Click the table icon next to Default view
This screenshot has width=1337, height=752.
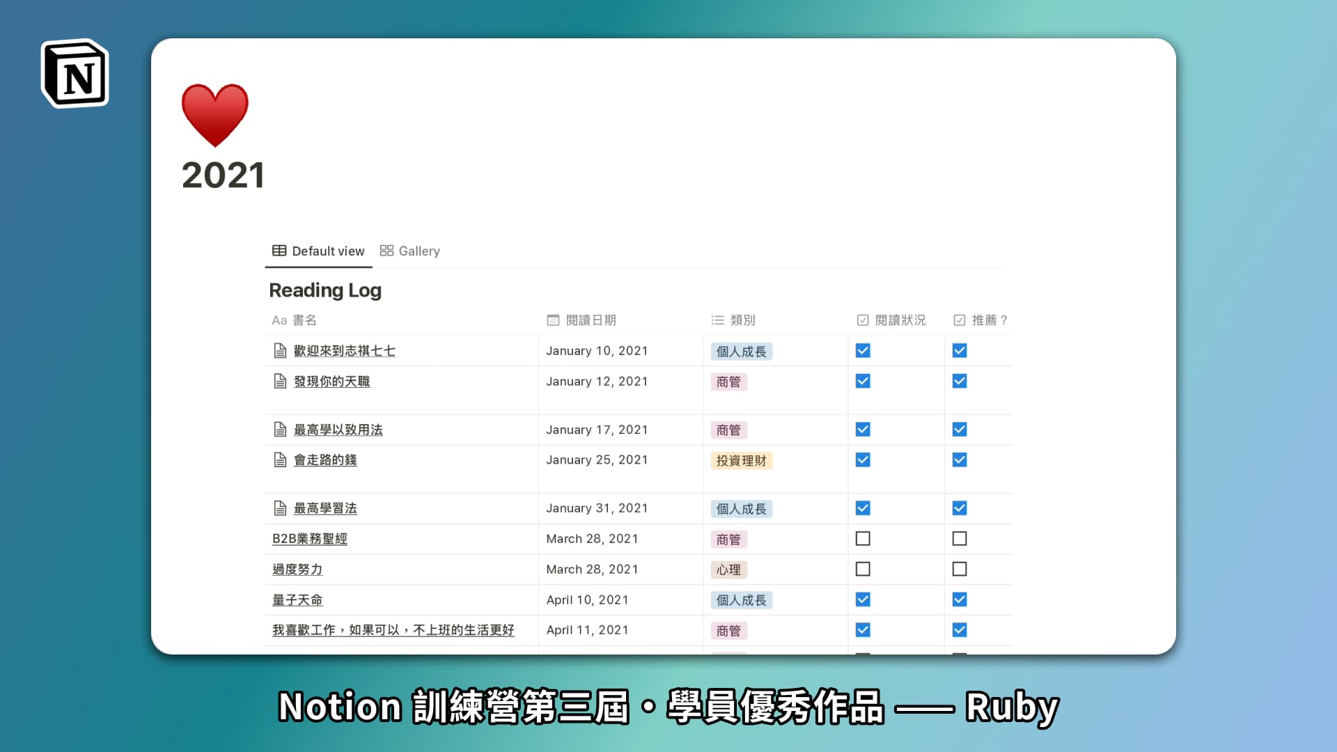[x=278, y=251]
